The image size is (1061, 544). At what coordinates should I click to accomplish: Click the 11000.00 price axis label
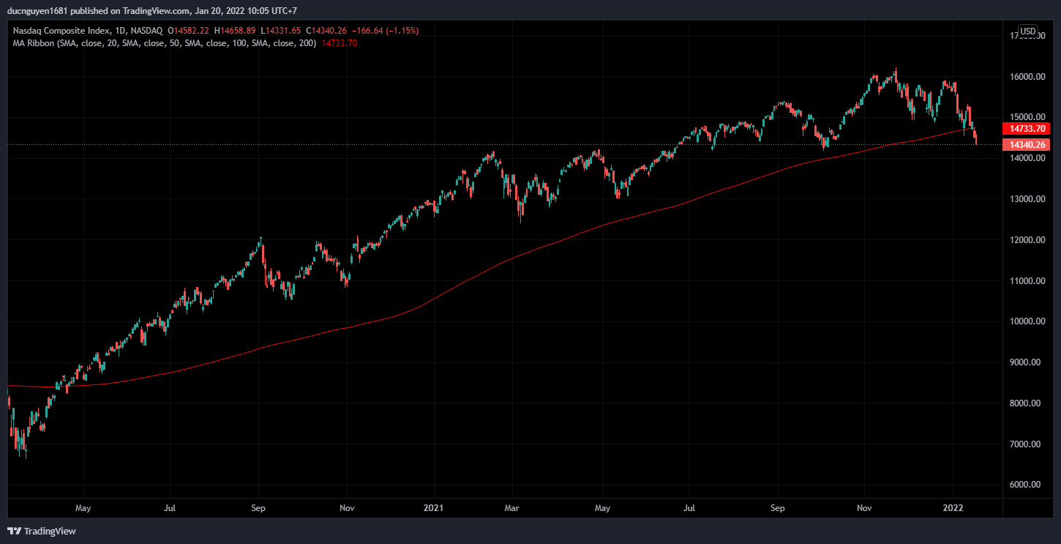tap(1026, 281)
